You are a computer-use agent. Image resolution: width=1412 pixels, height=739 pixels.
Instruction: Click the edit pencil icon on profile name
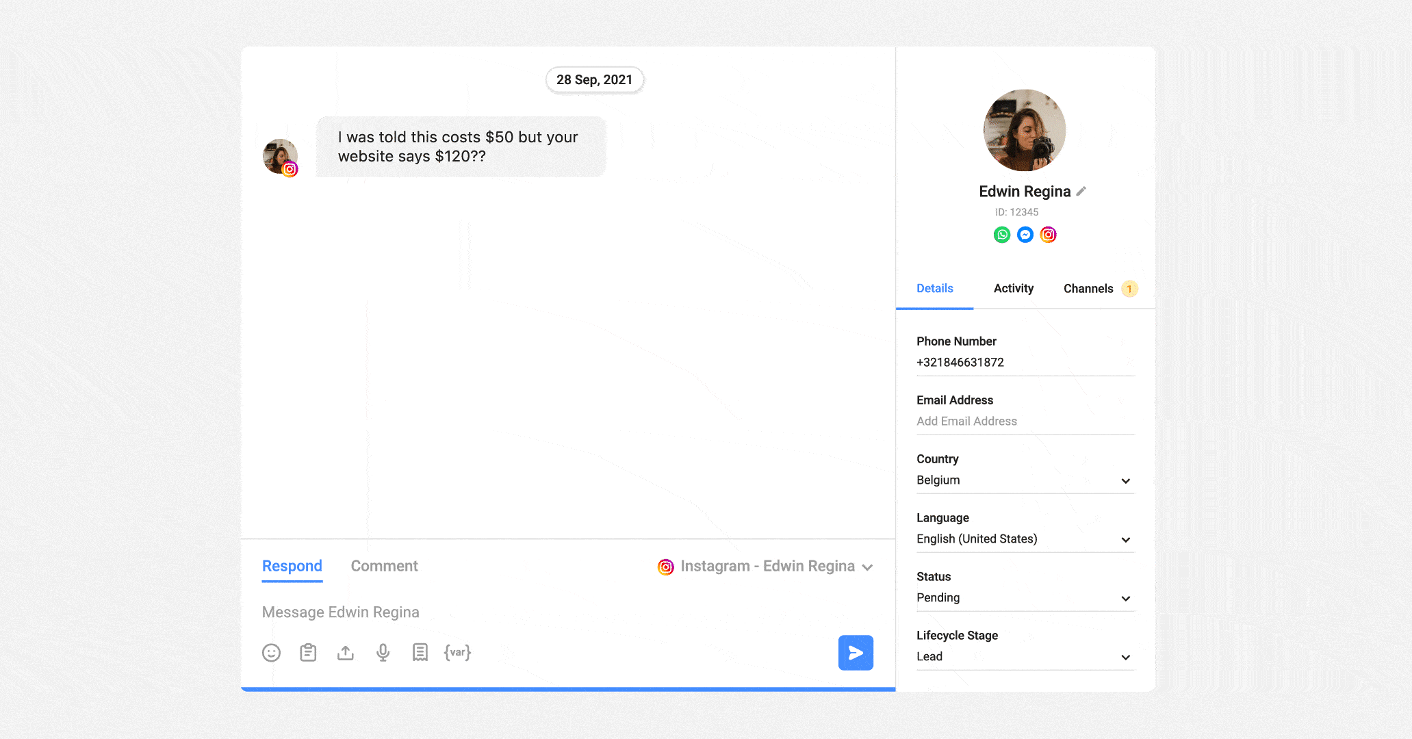1079,190
